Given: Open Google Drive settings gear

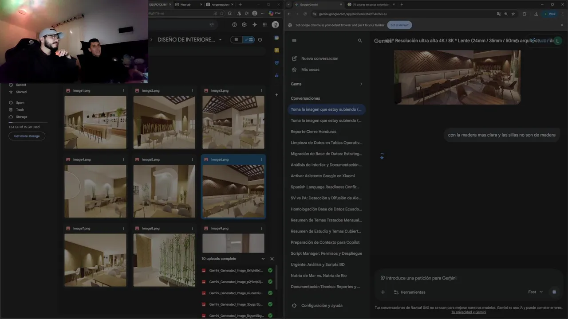Looking at the screenshot, I should coord(244,25).
